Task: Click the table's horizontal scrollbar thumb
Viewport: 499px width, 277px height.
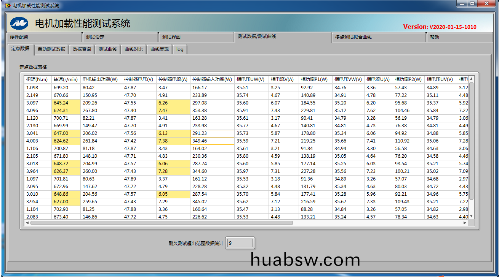Action: (162, 223)
